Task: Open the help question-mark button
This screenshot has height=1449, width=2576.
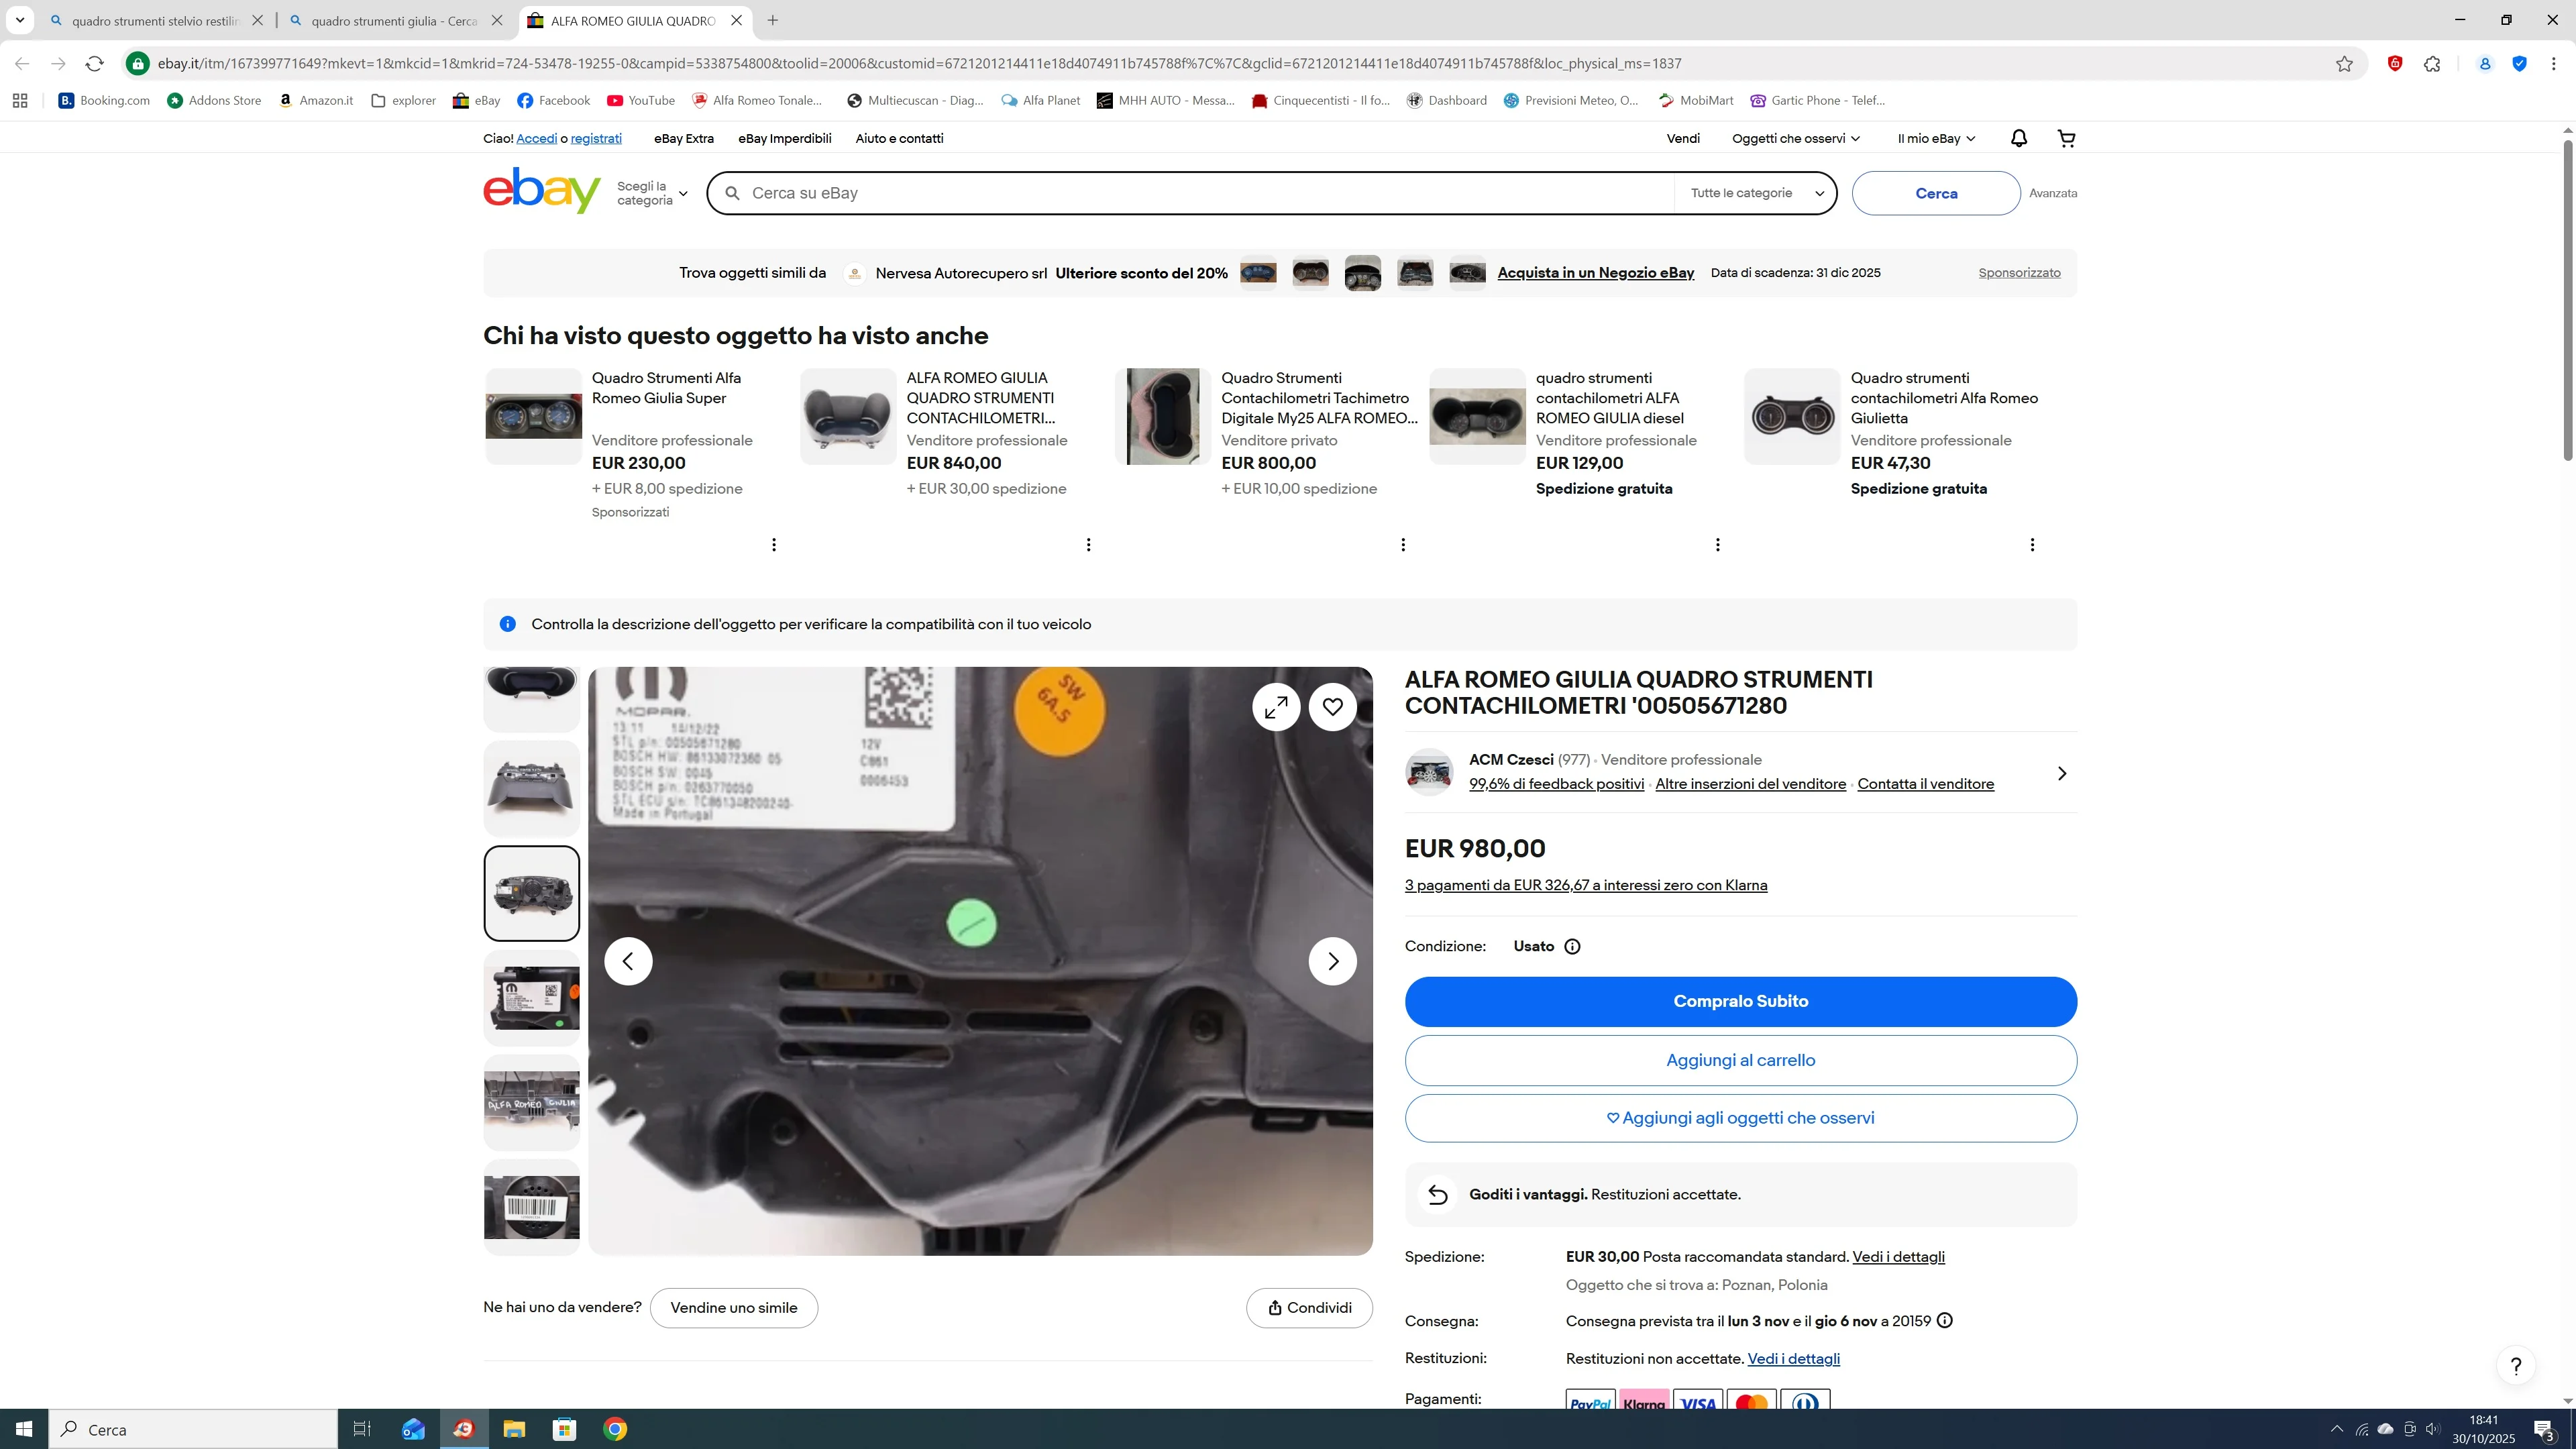Action: (x=2515, y=1366)
